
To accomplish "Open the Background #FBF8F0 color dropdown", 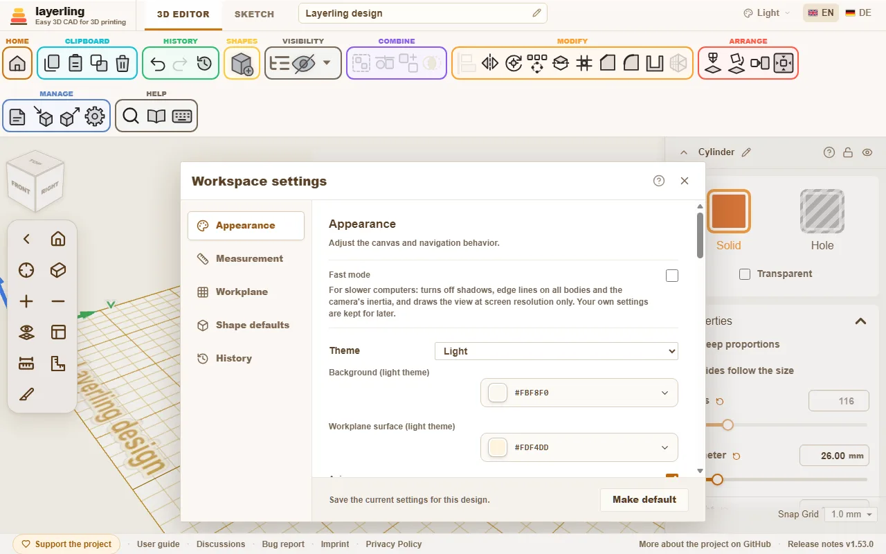I will click(x=579, y=393).
